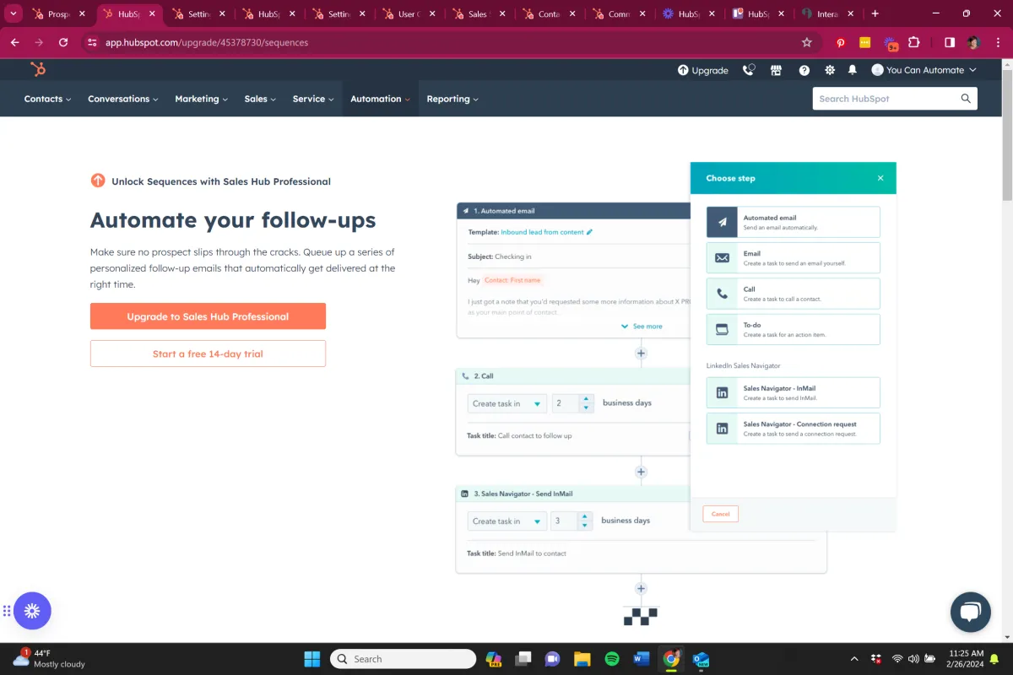The image size is (1013, 675).
Task: Open the Service menu
Action: pos(313,99)
